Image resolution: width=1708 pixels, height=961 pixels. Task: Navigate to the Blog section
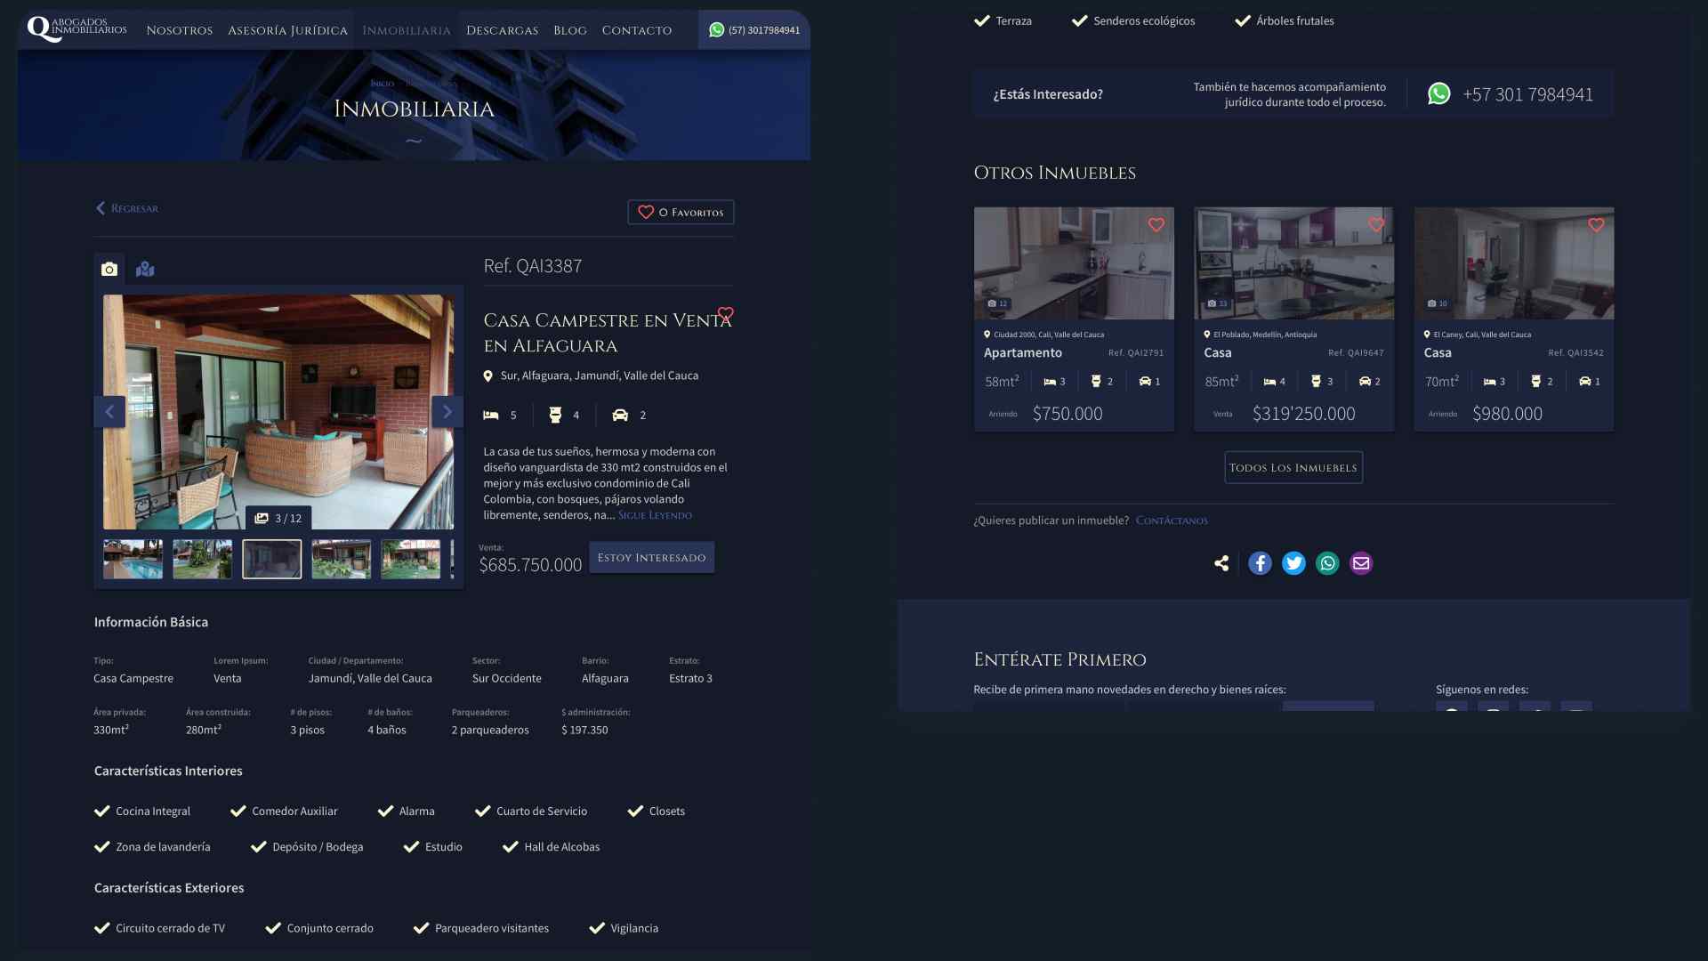pyautogui.click(x=569, y=29)
